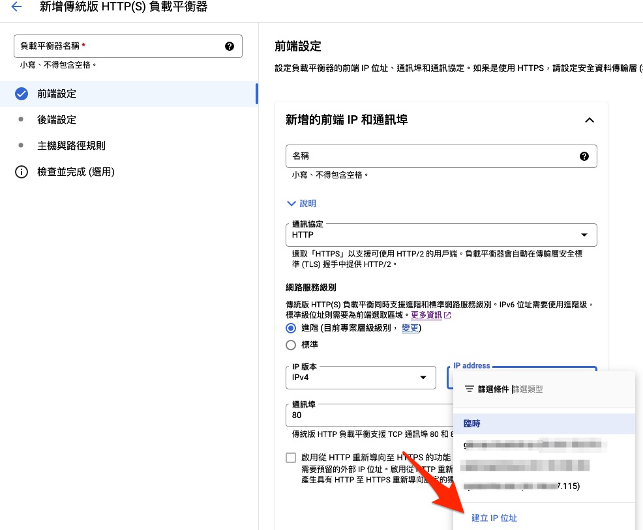The width and height of the screenshot is (643, 530).
Task: Click the 檢查並完成 info icon
Action: point(22,172)
